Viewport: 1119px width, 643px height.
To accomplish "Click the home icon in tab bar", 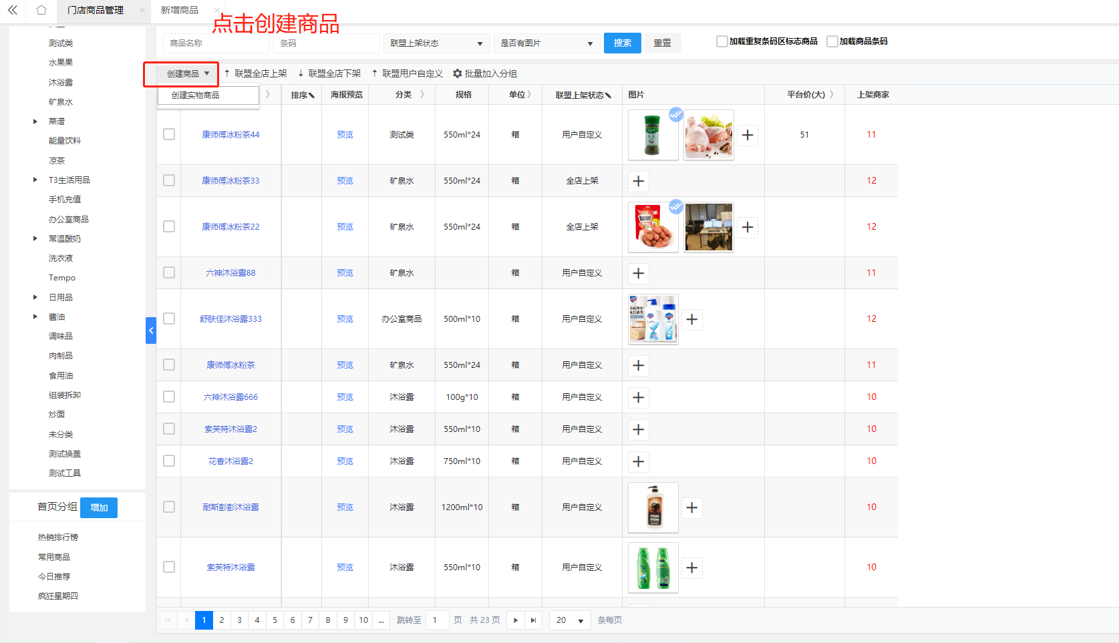I will click(x=41, y=10).
